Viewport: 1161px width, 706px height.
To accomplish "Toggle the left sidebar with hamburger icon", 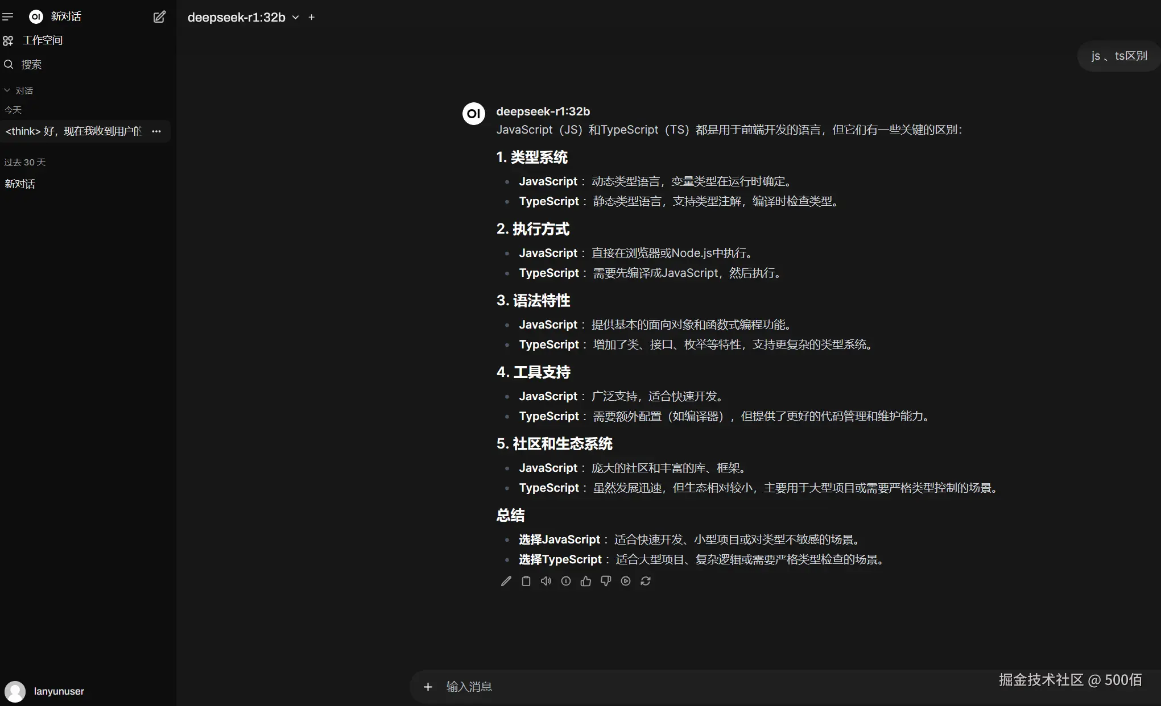I will 9,16.
